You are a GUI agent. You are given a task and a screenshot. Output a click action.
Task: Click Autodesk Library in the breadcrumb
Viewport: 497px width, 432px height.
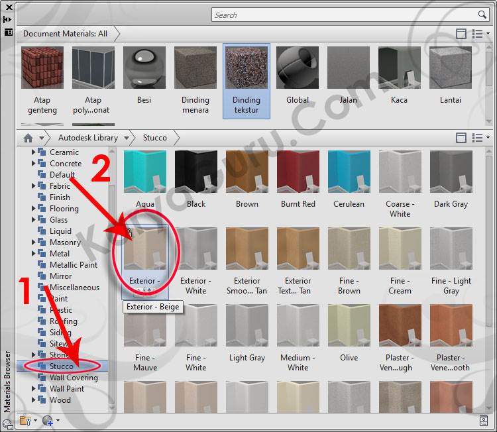click(x=87, y=138)
